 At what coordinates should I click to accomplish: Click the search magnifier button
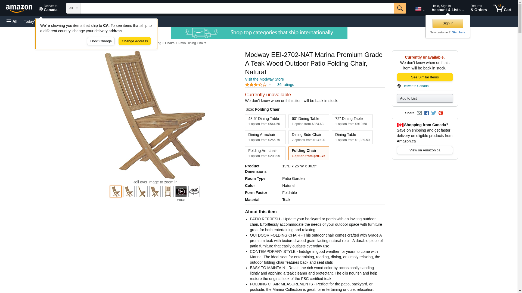click(x=400, y=8)
